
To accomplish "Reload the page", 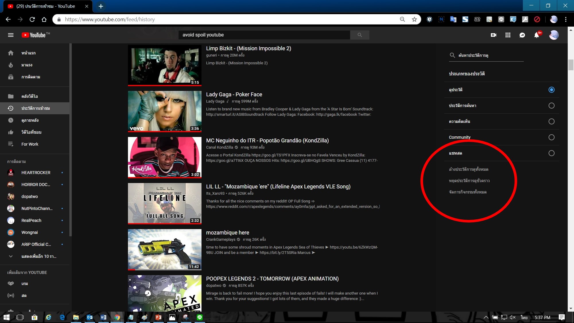I will point(32,20).
